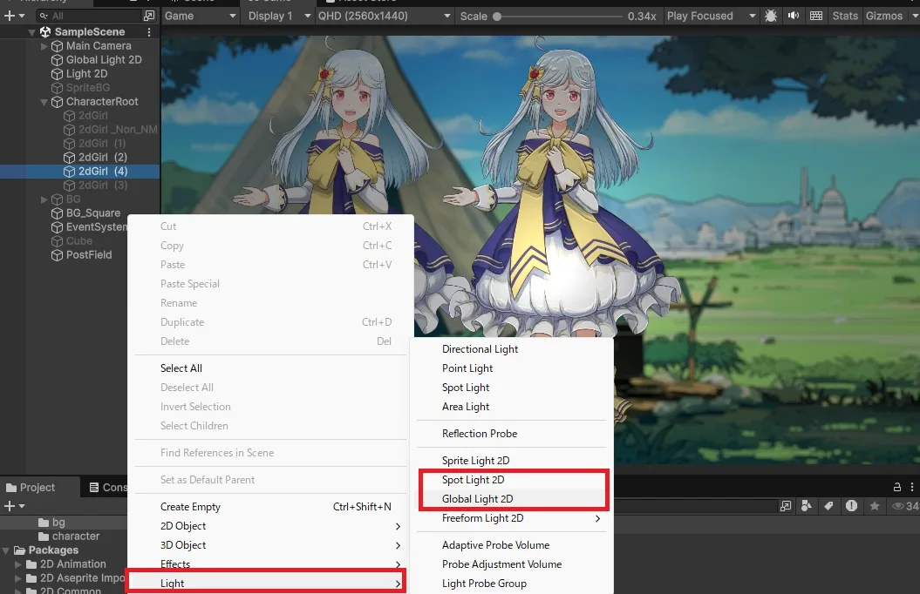Open the Light submenu
The image size is (920, 594).
tap(266, 584)
